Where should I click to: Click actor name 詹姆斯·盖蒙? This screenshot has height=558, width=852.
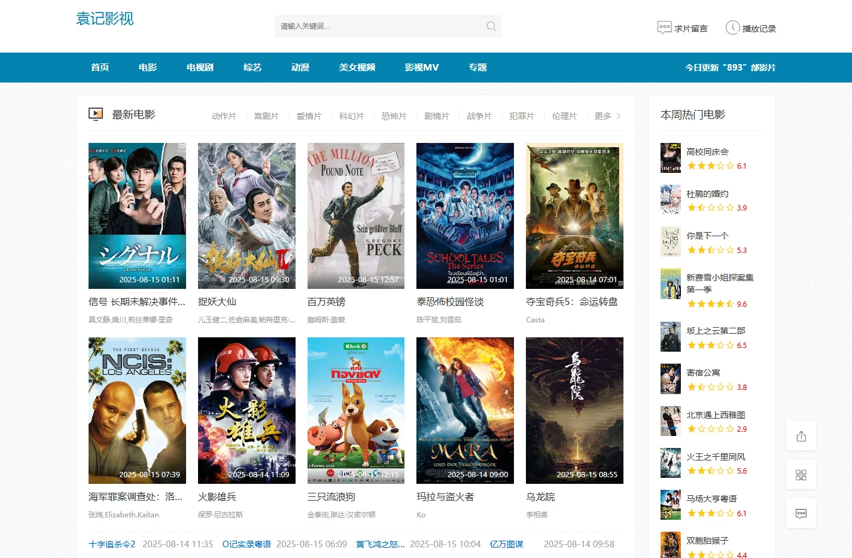(x=326, y=320)
